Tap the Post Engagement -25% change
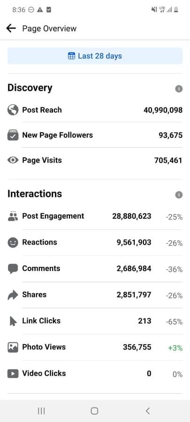The image size is (190, 422). pyautogui.click(x=174, y=217)
